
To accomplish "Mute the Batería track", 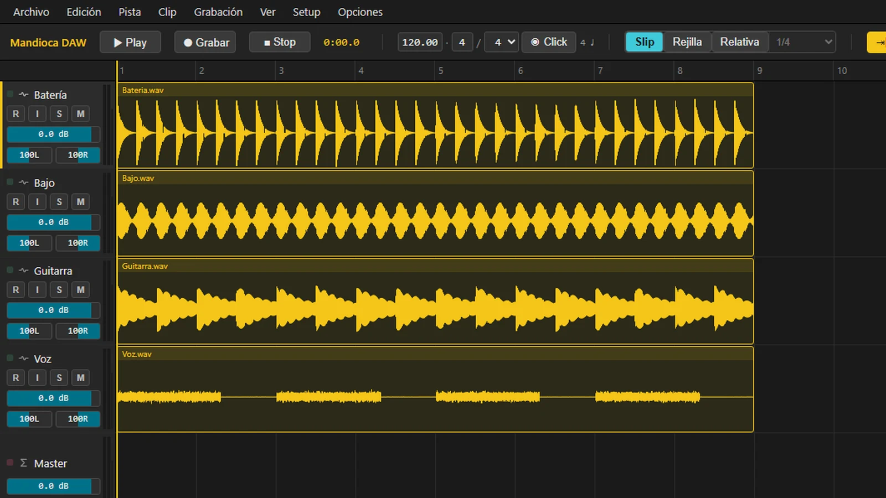I will tap(80, 114).
